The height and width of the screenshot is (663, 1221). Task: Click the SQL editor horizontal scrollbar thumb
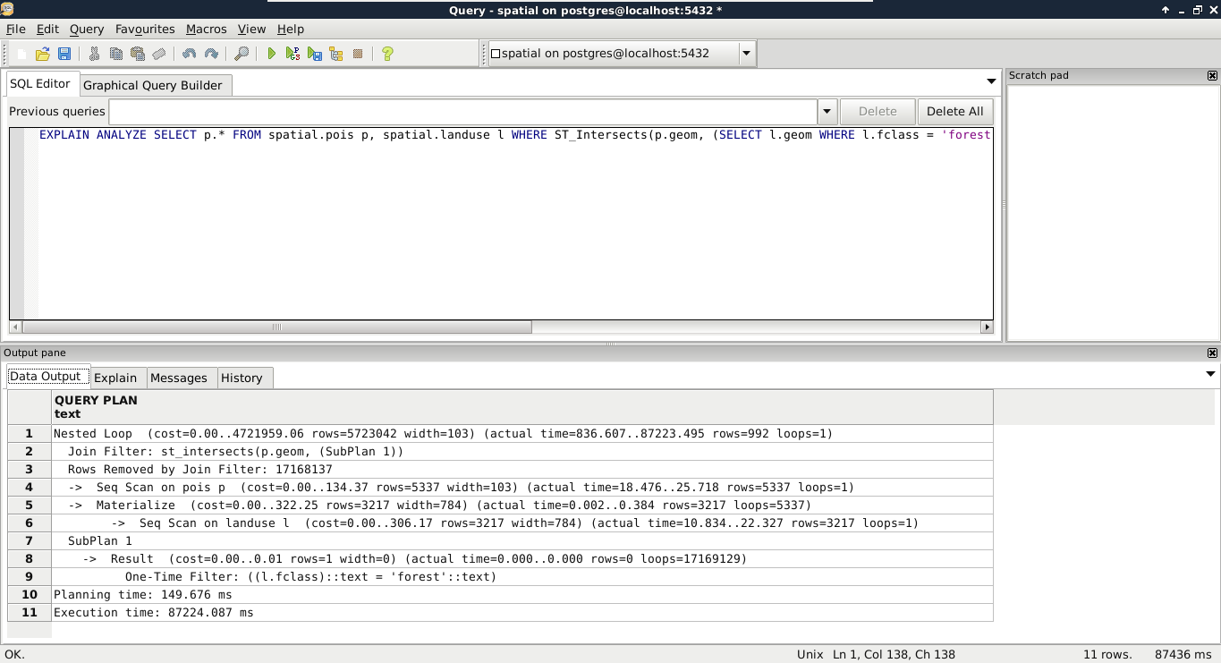[x=276, y=327]
